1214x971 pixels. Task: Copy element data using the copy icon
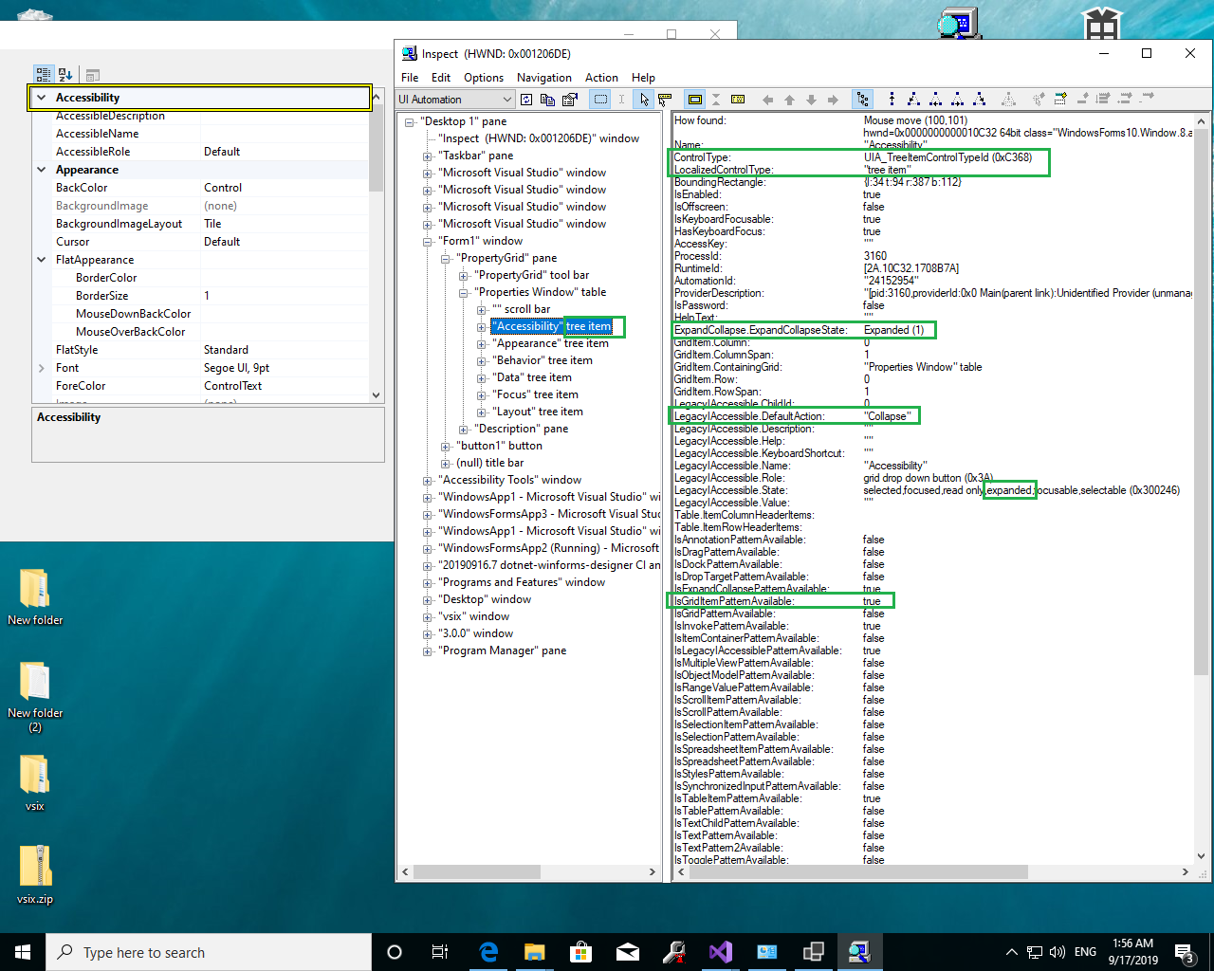coord(547,99)
